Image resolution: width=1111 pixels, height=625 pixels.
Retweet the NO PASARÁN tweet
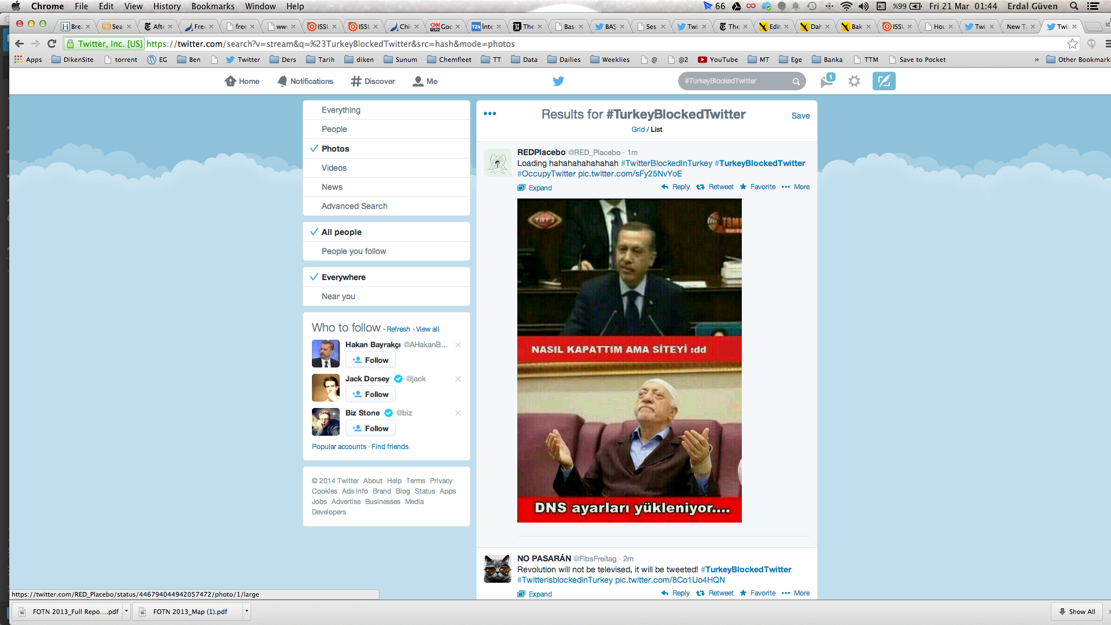pyautogui.click(x=715, y=593)
